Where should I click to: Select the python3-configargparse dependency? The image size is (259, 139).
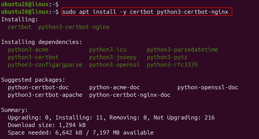[x=45, y=65]
